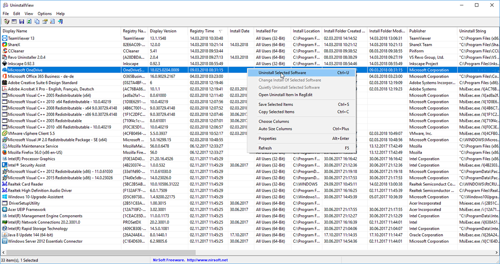The height and width of the screenshot is (264, 500).
Task: Click the Realtek High Definition Audio Driver icon
Action: pyautogui.click(x=5, y=191)
